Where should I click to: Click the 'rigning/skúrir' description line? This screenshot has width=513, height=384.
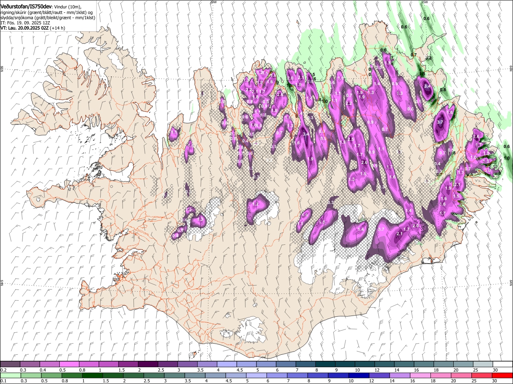click(46, 13)
